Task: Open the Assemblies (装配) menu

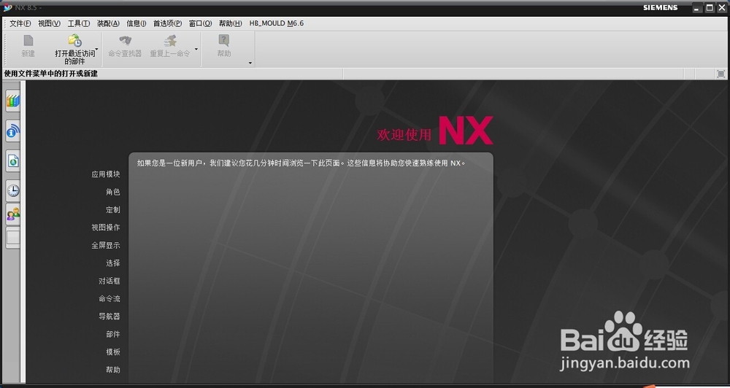Action: point(108,23)
